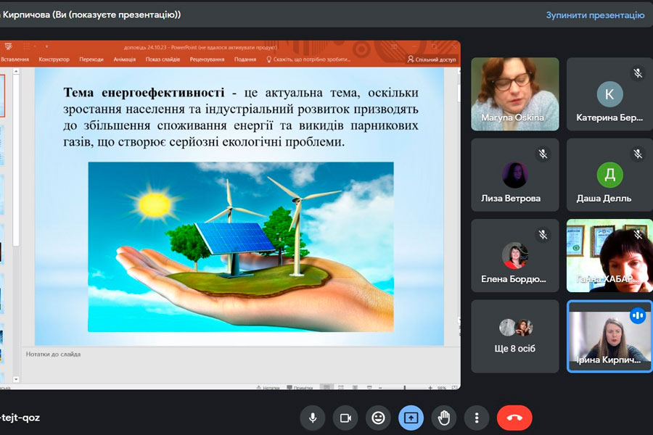The height and width of the screenshot is (435, 653).
Task: Open the Показ слайдів tab
Action: (x=163, y=59)
